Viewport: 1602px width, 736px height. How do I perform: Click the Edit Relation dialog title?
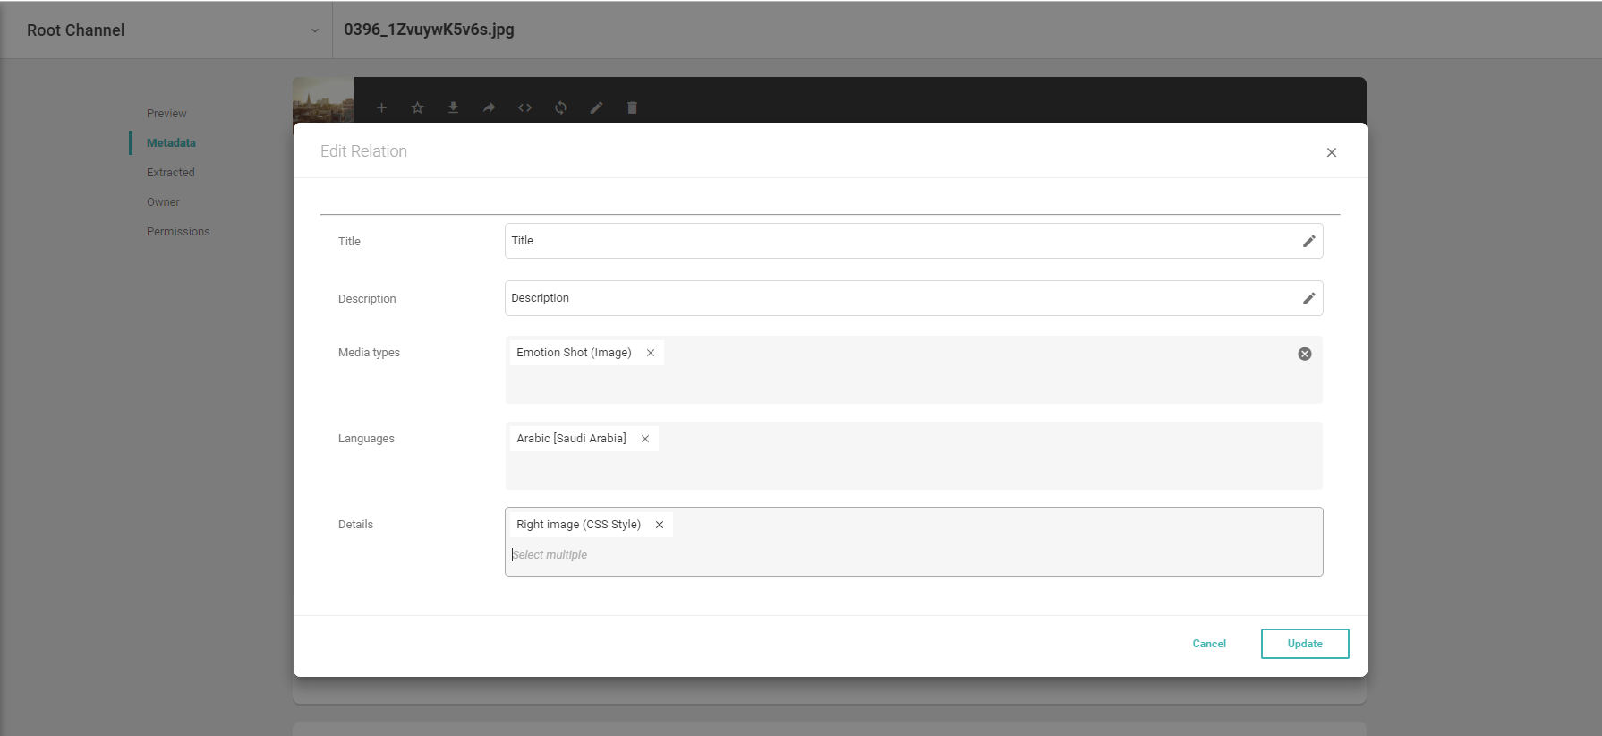point(363,151)
